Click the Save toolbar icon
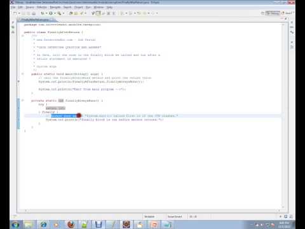The height and width of the screenshot is (229, 305). click(x=24, y=13)
